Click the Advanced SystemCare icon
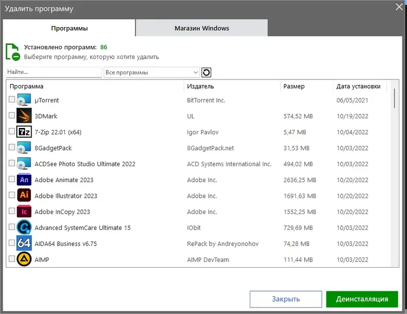The image size is (407, 314). click(x=24, y=227)
